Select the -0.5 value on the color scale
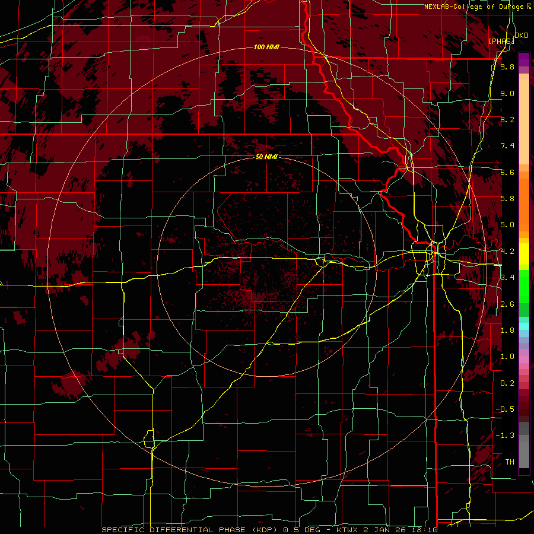 point(505,409)
